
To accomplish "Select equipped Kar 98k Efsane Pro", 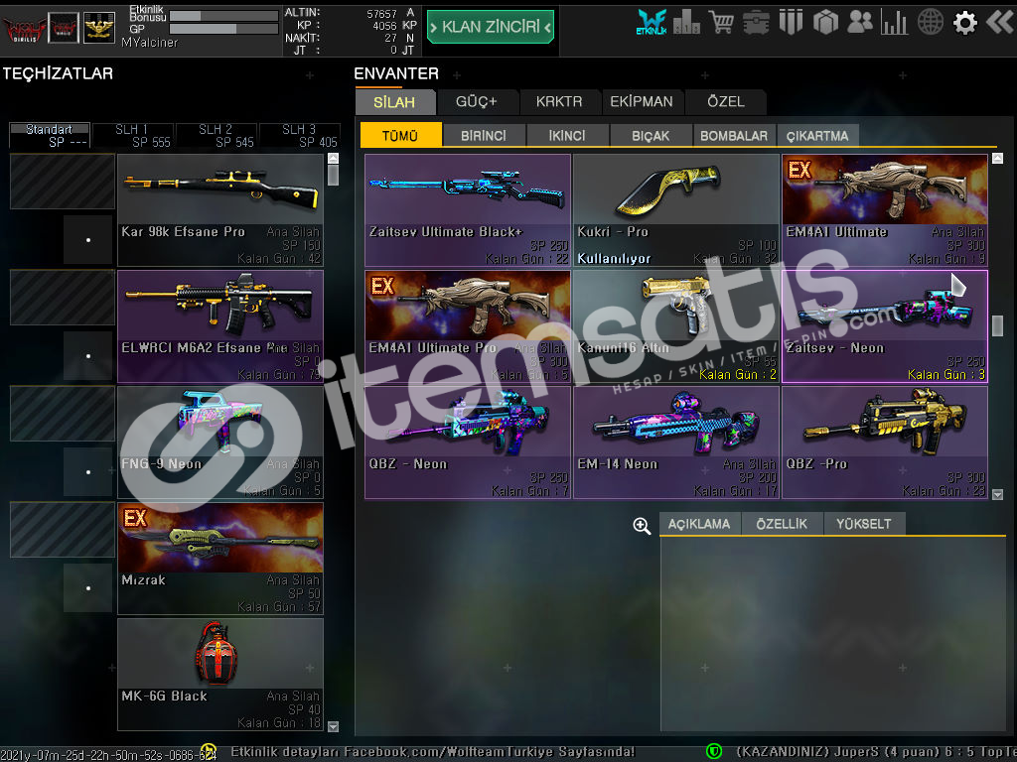I will (x=220, y=210).
